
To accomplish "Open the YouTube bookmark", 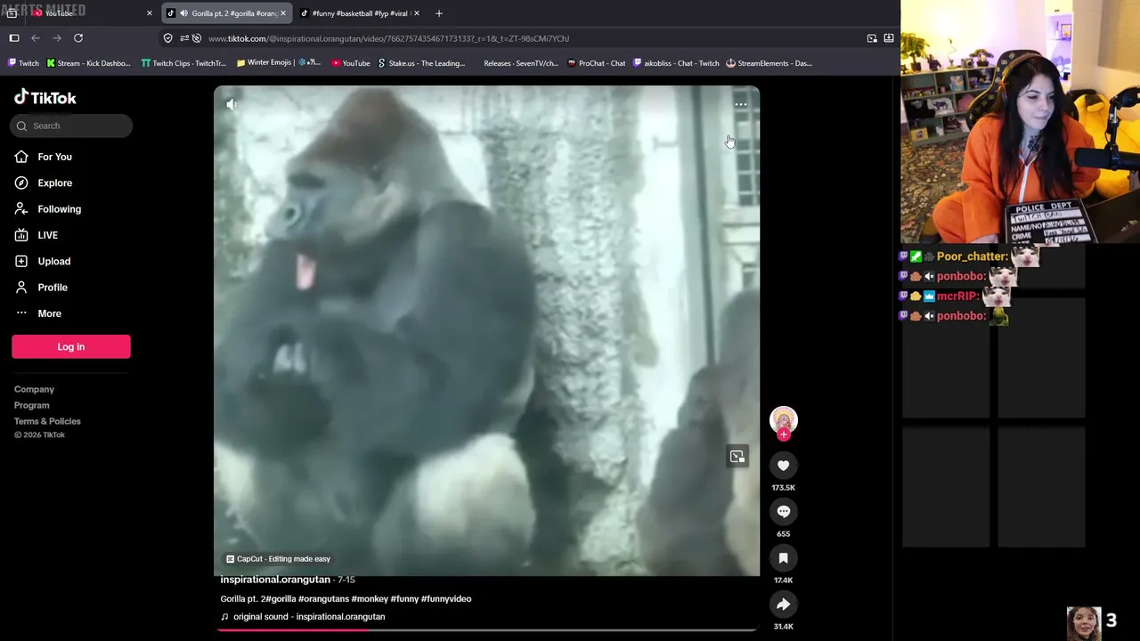I will tap(350, 63).
